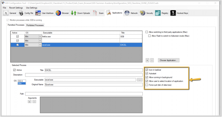Toggle Active checkbox for excel.exe row
The image size is (222, 117).
(17, 45)
